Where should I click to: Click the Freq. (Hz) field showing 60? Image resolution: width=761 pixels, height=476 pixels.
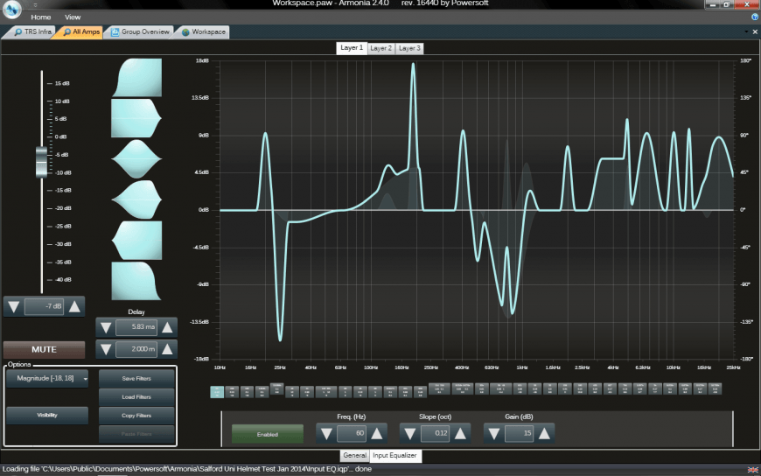pyautogui.click(x=352, y=433)
